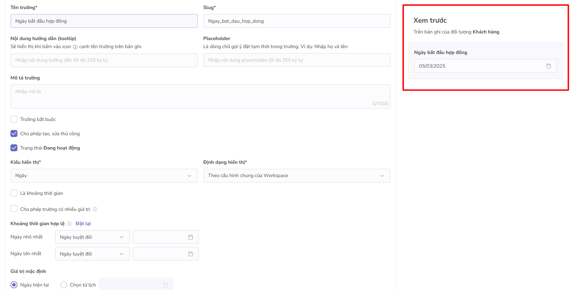Open Ngày nhỏ nhất type dropdown
The width and height of the screenshot is (572, 290).
pos(92,237)
